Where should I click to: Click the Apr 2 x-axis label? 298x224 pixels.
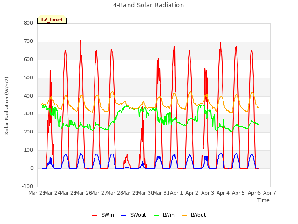tap(192, 193)
